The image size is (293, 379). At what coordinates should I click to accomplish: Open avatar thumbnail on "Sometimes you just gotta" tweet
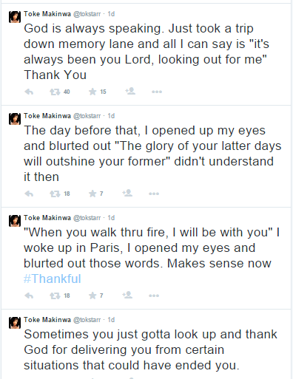(15, 323)
